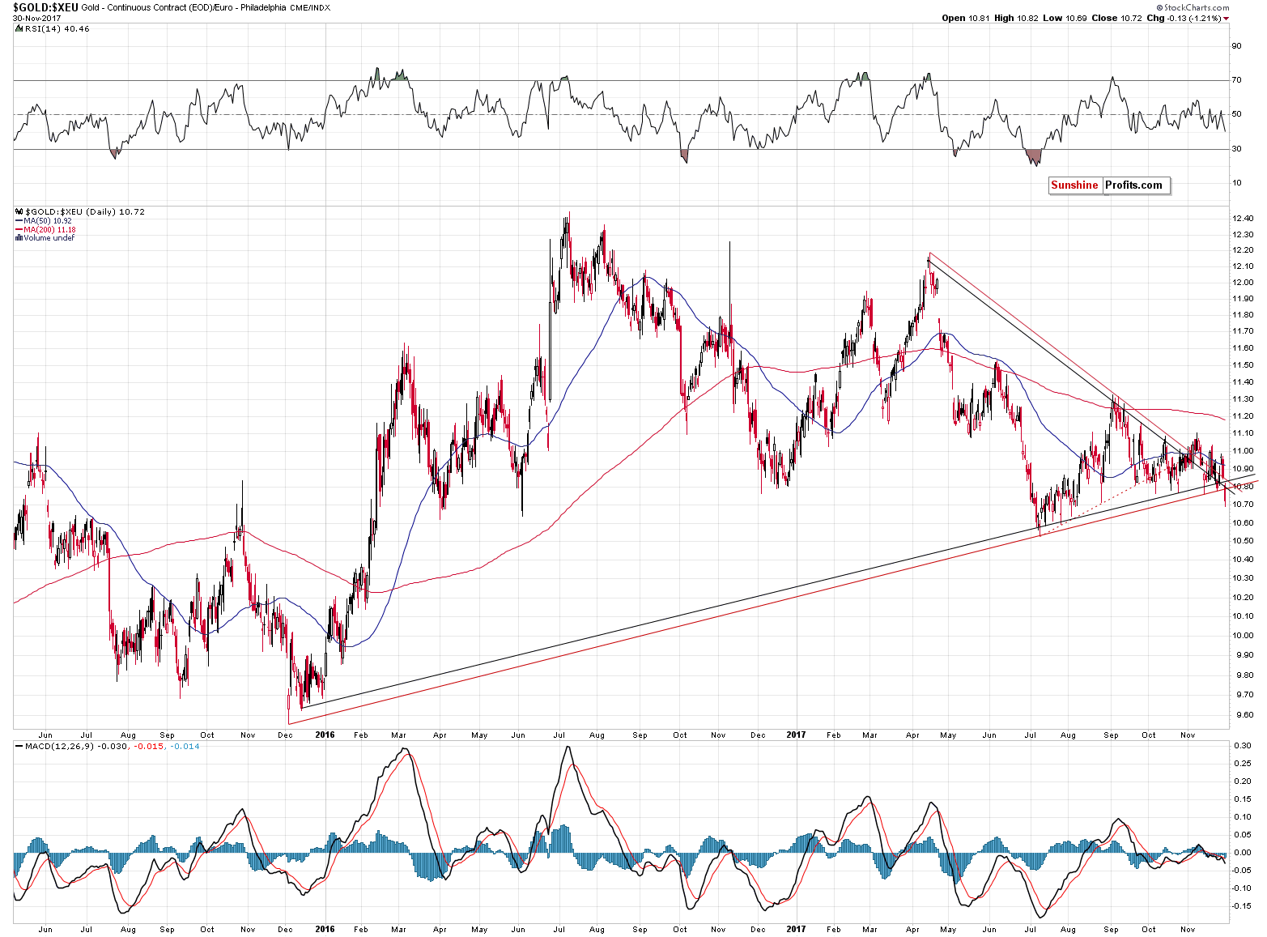Click the blue MA(50) line swatch
The height and width of the screenshot is (937, 1267).
(19, 220)
